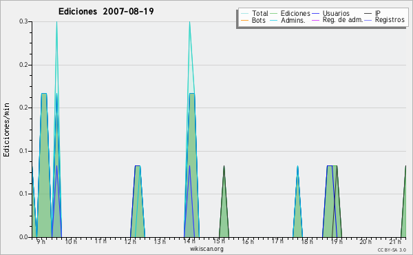The width and height of the screenshot is (413, 255).
Task: Click the 0.3 y-axis value label
Action: point(23,21)
